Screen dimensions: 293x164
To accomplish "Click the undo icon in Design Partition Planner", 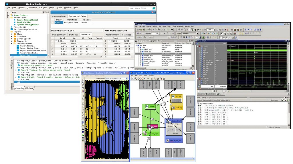I will coord(145,79).
